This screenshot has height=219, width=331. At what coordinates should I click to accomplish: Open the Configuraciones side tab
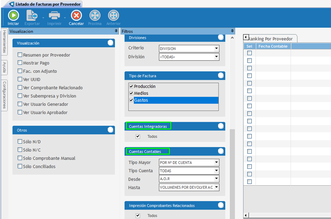[x=4, y=95]
